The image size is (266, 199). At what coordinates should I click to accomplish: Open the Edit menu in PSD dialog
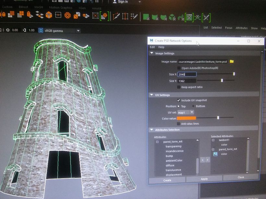click(152, 47)
